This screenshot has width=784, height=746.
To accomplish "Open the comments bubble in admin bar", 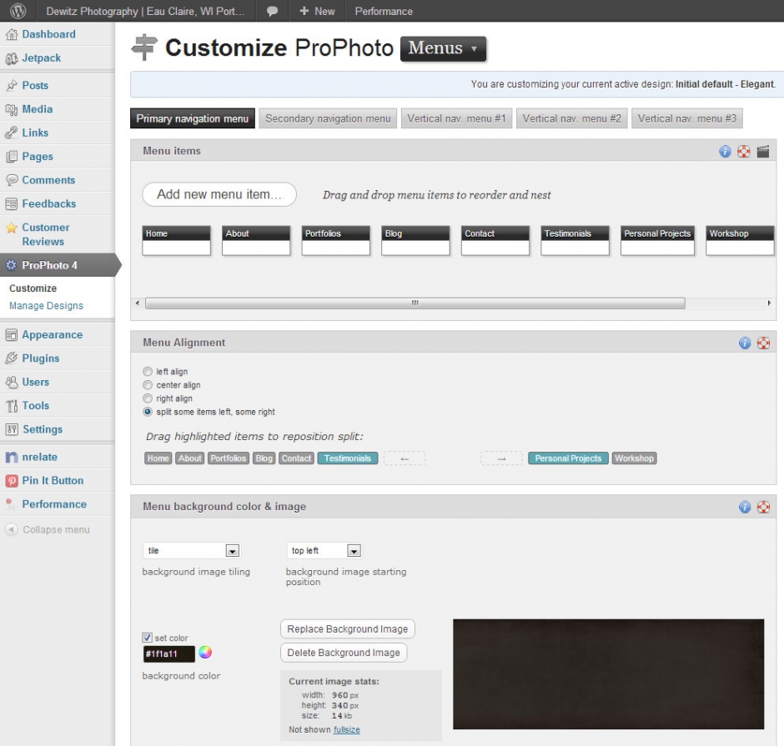I will (x=272, y=11).
